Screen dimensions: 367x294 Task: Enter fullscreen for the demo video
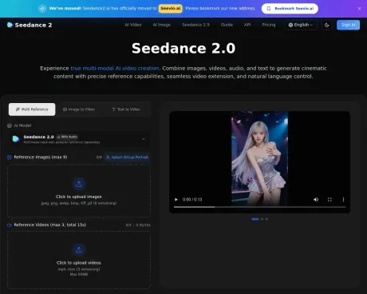click(x=330, y=200)
